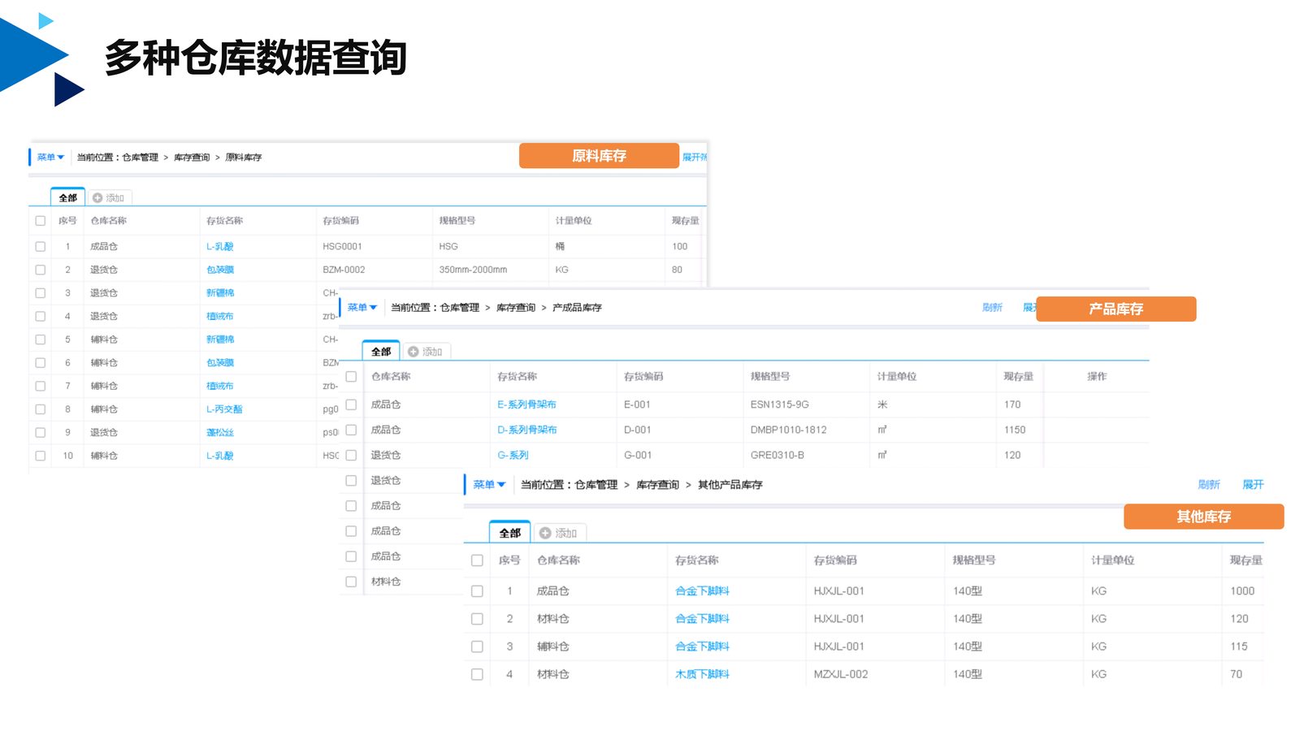The height and width of the screenshot is (731, 1300).
Task: Check row 1 成品仓 L-乳酸 checkbox
Action: click(x=40, y=246)
